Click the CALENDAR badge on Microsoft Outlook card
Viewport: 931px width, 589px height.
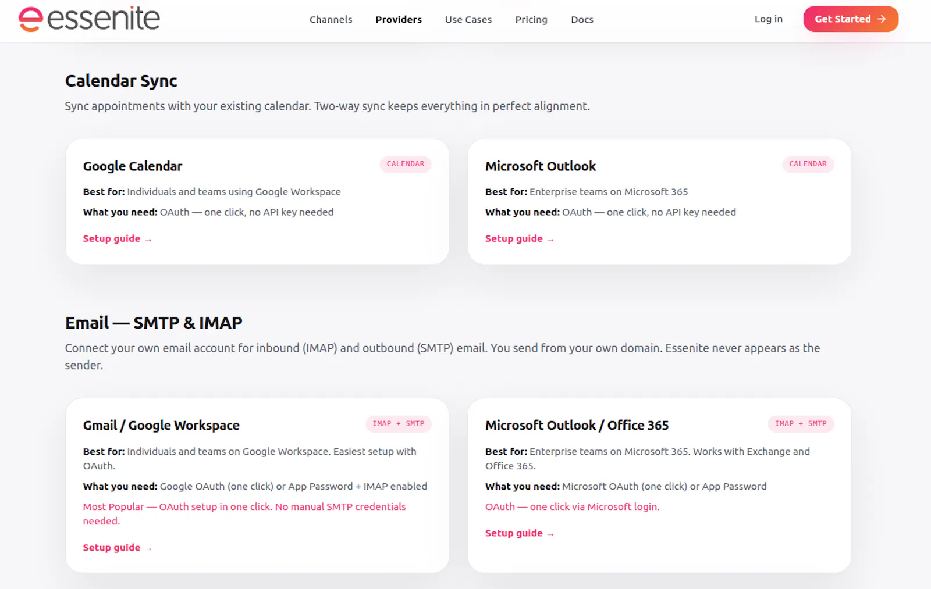click(808, 164)
